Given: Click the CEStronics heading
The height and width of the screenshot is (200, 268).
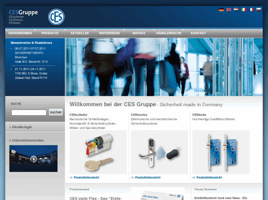Looking at the screenshot, I should click(x=139, y=115).
